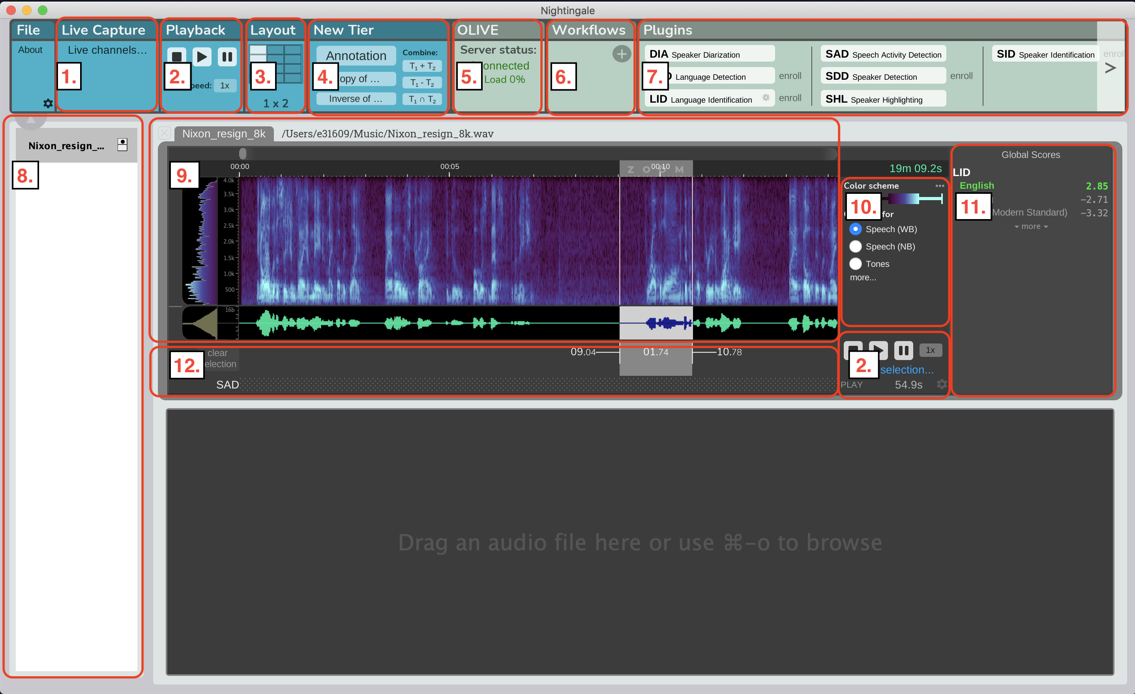This screenshot has width=1135, height=694.
Task: Select the Workflows menu tab
Action: (588, 30)
